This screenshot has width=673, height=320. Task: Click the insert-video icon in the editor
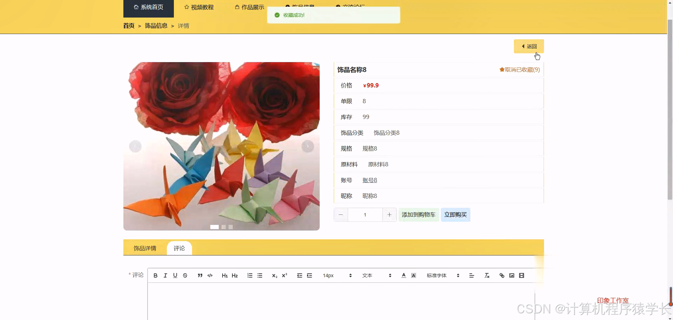coord(522,275)
